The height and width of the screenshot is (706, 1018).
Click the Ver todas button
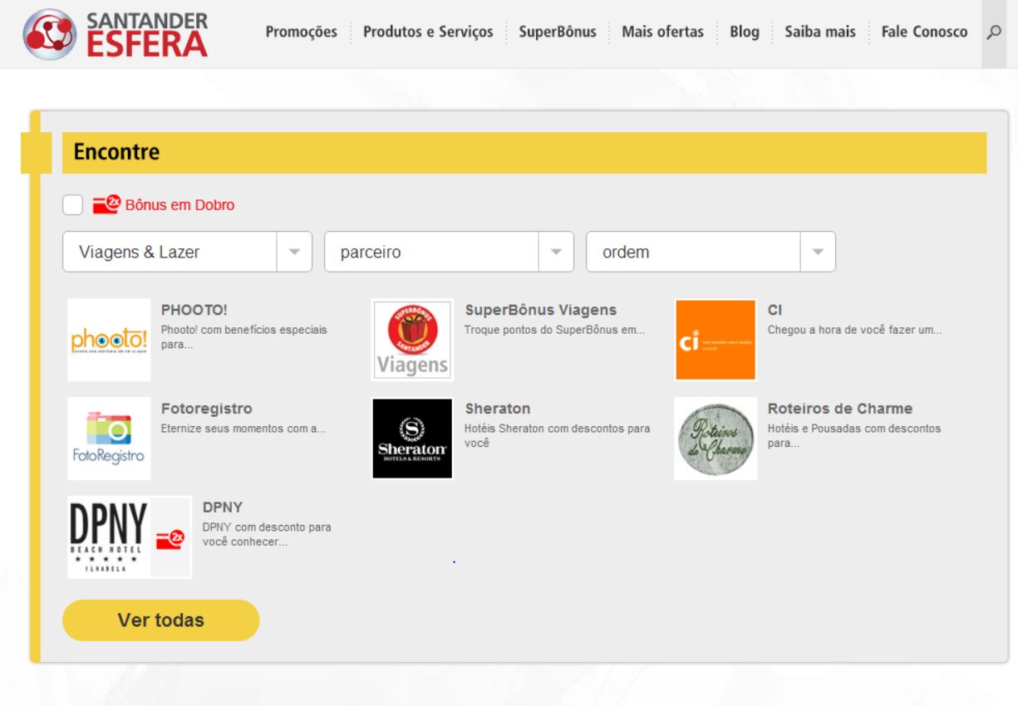[161, 620]
